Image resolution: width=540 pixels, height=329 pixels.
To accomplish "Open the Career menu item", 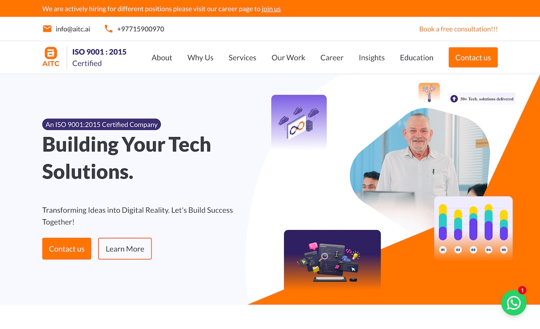I will coord(332,57).
